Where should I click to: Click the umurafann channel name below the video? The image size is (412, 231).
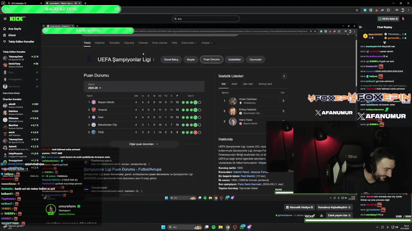click(67, 206)
